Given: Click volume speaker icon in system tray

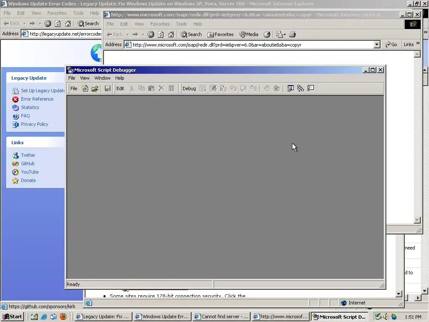Looking at the screenshot, I should [x=385, y=317].
